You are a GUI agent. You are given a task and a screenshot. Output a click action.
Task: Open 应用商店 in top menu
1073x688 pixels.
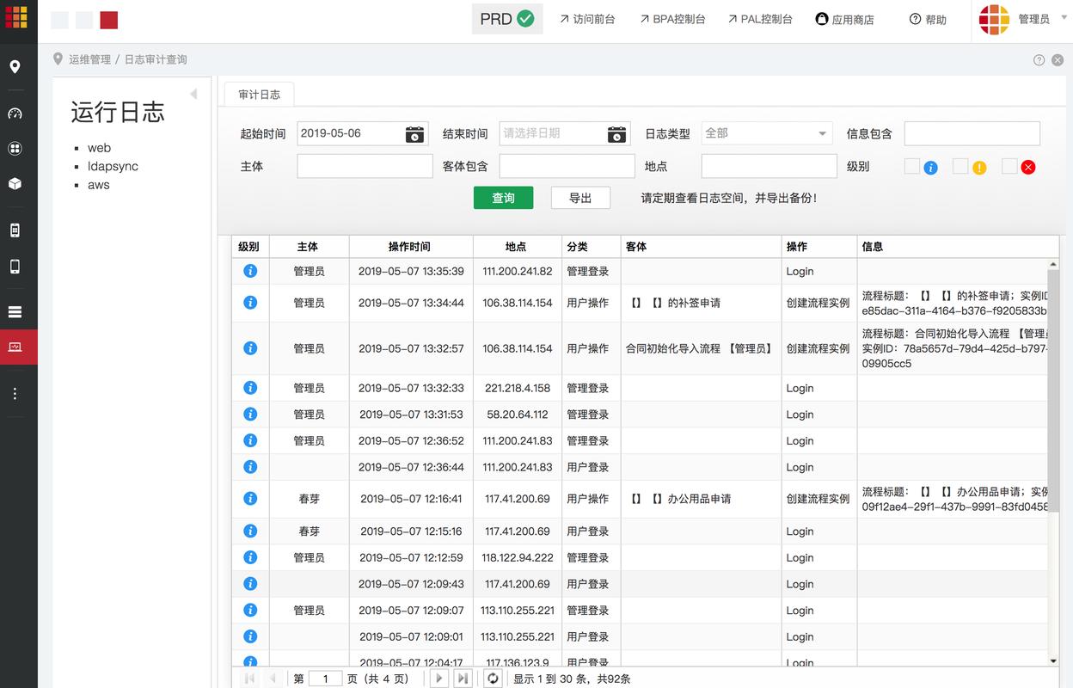click(844, 19)
